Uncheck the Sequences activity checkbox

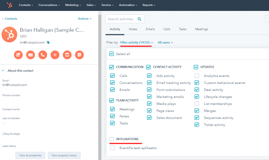(x=197, y=118)
